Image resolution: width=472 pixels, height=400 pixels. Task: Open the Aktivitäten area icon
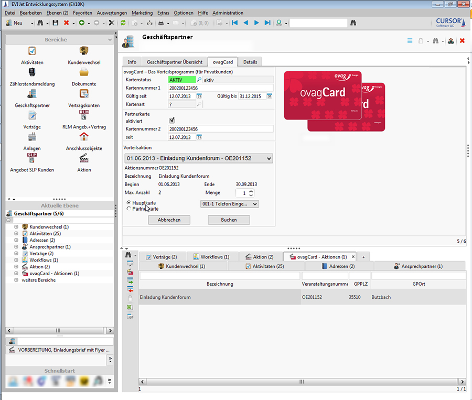coord(32,51)
